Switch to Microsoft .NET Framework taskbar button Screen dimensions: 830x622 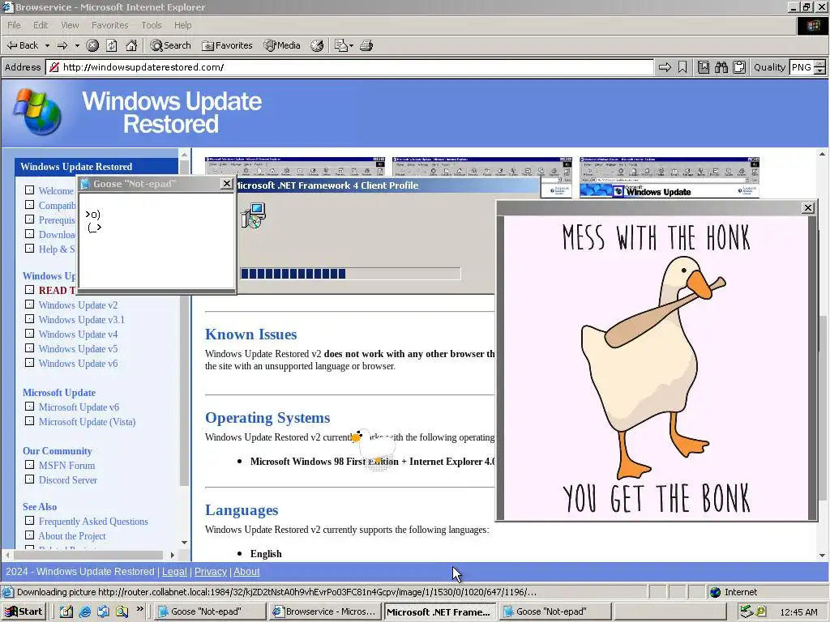click(x=439, y=611)
